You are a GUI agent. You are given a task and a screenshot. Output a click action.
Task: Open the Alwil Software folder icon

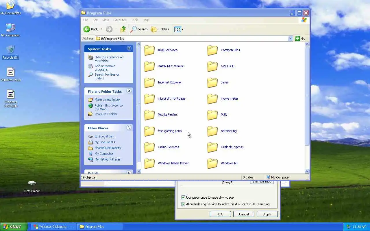tap(149, 50)
